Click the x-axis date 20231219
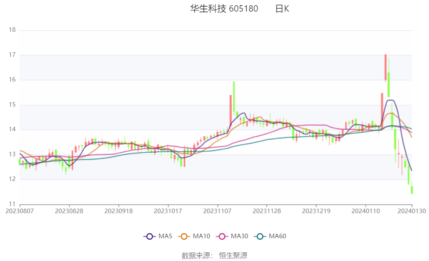Image resolution: width=429 pixels, height=261 pixels. [x=316, y=211]
